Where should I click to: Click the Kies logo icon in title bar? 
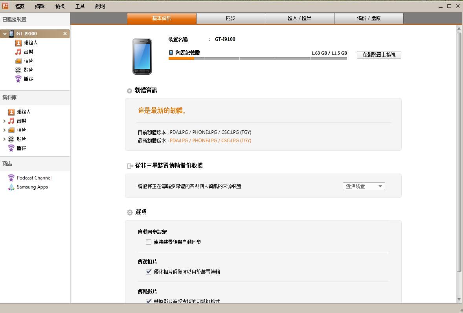[5, 6]
